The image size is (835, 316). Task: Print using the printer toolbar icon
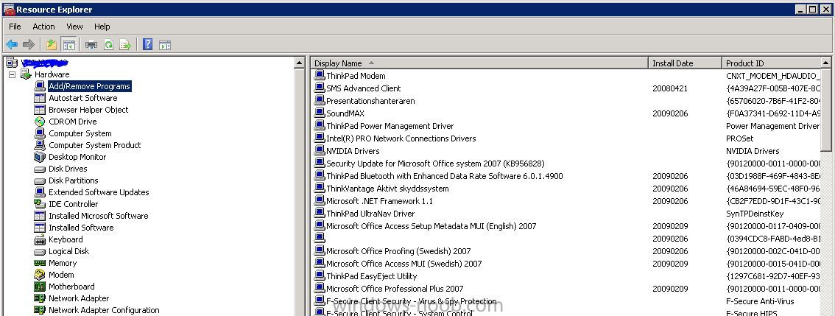point(91,45)
